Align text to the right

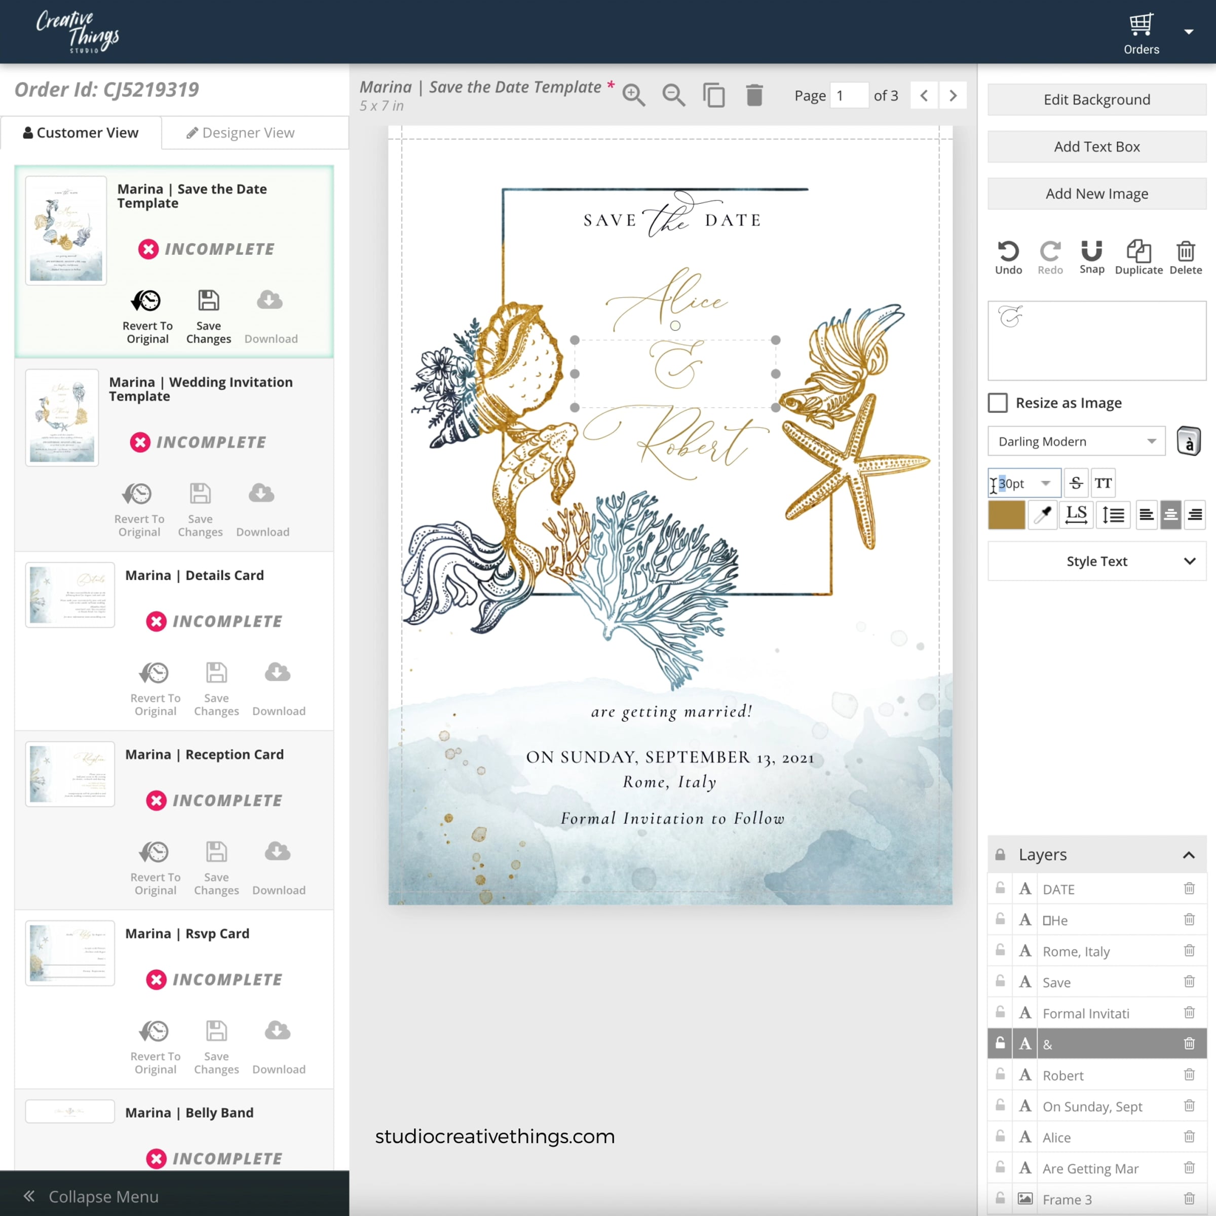pos(1195,515)
